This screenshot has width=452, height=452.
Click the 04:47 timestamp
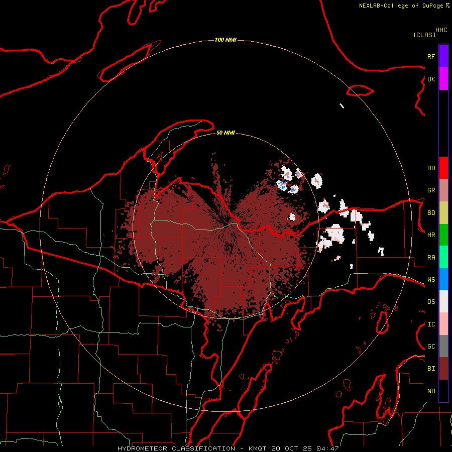(x=327, y=448)
